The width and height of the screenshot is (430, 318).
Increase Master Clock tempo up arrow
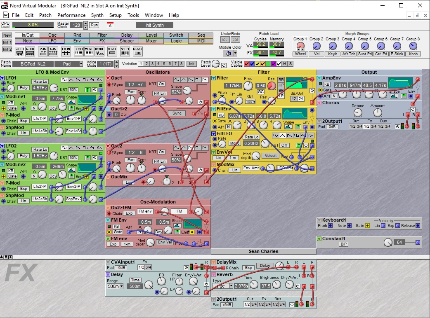(x=85, y=23)
